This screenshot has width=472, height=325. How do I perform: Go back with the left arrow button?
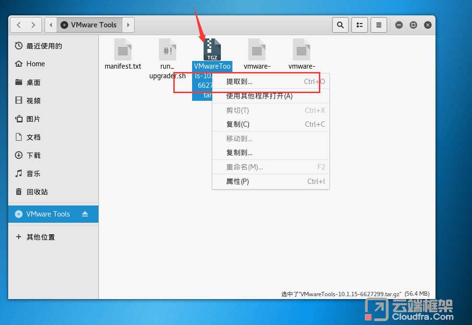[x=19, y=25]
